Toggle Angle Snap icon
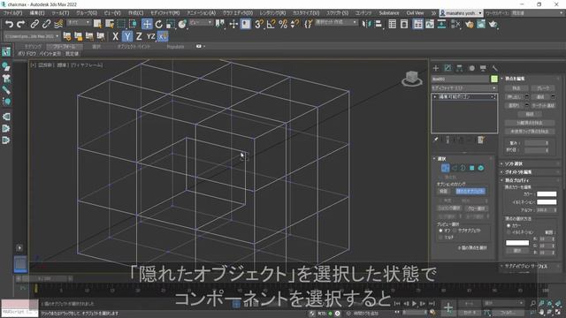The image size is (566, 318). [x=271, y=24]
